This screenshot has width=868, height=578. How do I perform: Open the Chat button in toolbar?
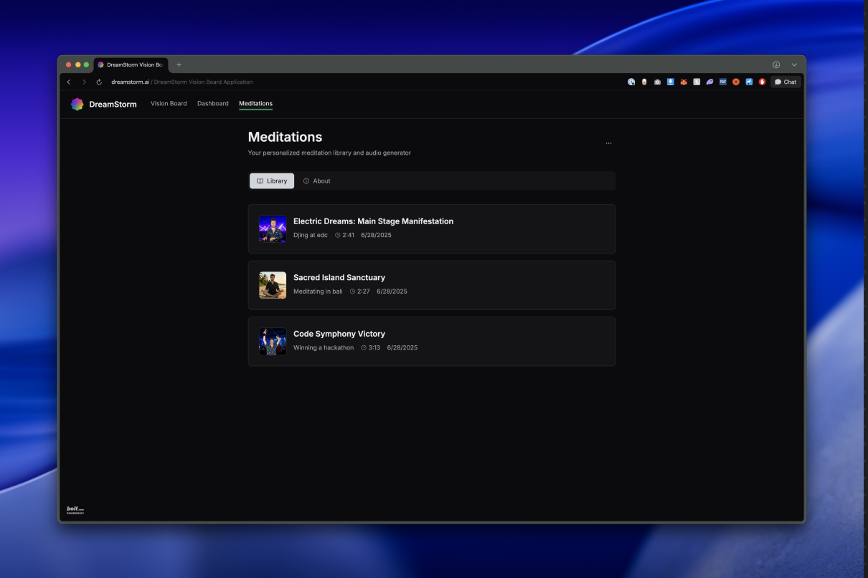coord(786,82)
